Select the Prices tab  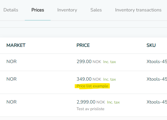click(x=38, y=10)
